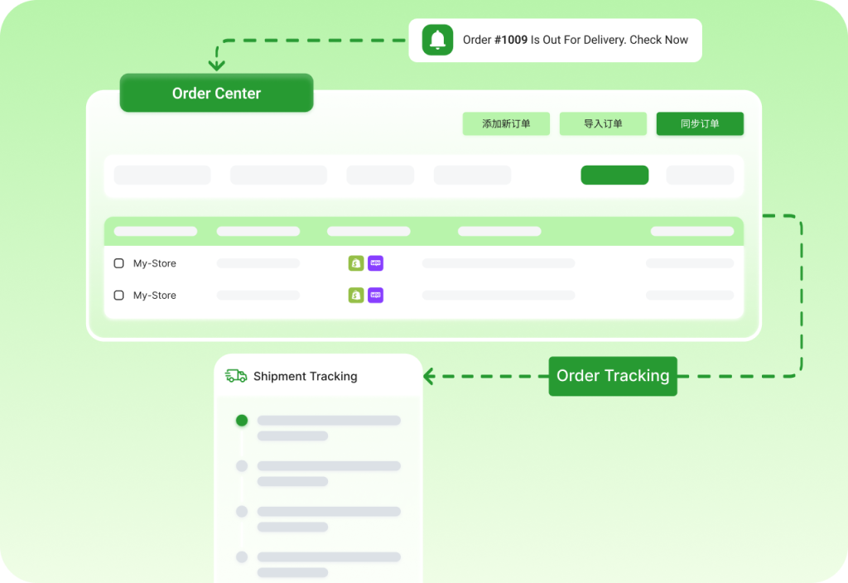The width and height of the screenshot is (848, 583).
Task: Click the delivery truck icon beside Shipment Tracking
Action: click(x=236, y=376)
